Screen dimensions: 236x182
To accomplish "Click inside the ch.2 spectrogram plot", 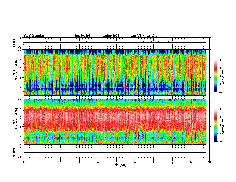I will (115, 122).
